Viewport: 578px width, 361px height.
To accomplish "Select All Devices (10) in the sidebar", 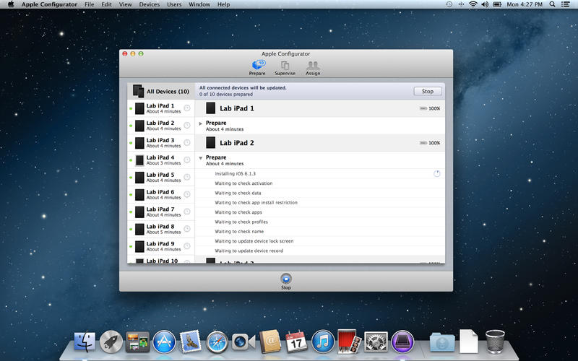I will [x=161, y=91].
